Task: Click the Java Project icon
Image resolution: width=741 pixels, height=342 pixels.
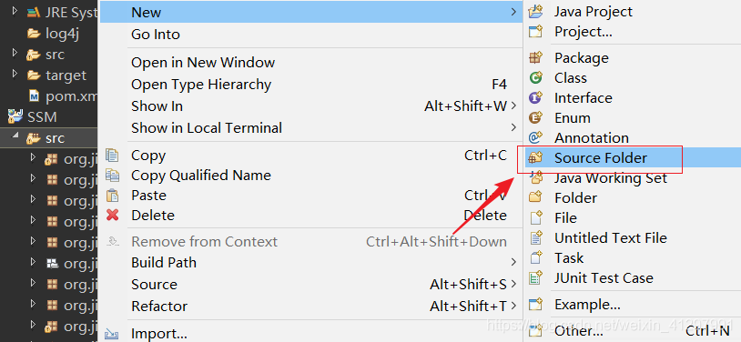Action: (x=535, y=12)
